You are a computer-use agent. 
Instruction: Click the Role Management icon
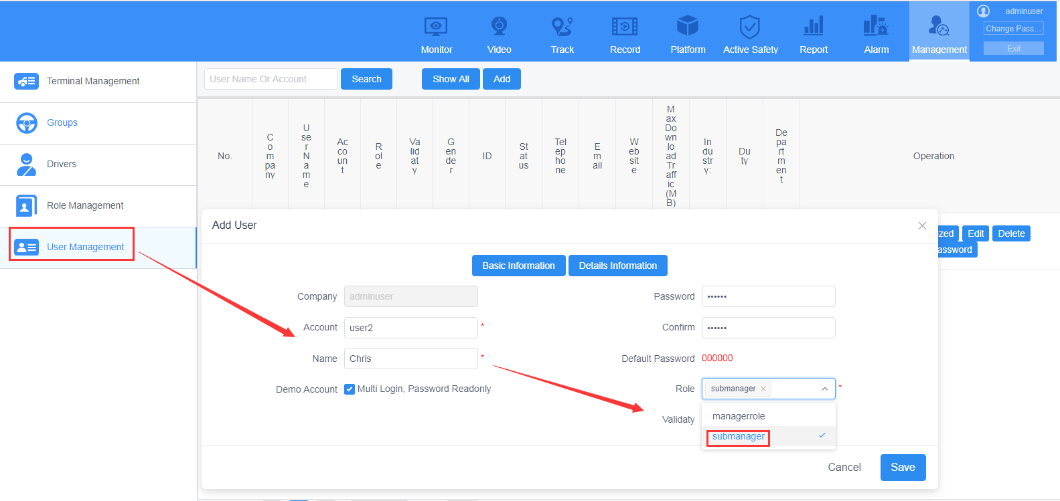pos(26,205)
